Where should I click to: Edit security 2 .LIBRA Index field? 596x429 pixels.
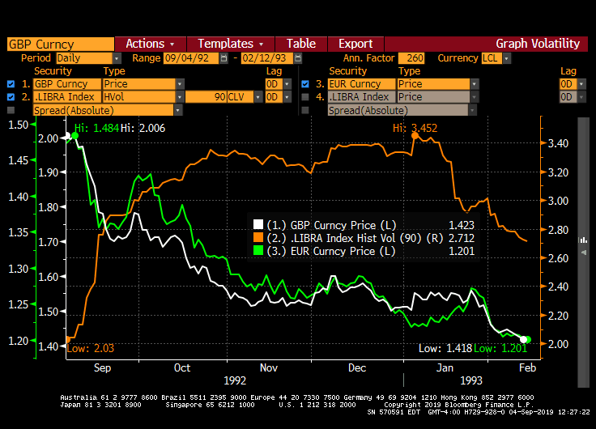pos(67,97)
